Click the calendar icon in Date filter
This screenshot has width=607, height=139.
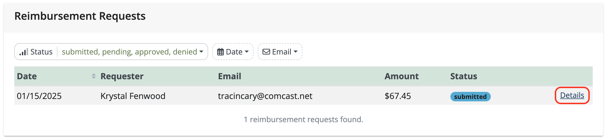coord(220,52)
